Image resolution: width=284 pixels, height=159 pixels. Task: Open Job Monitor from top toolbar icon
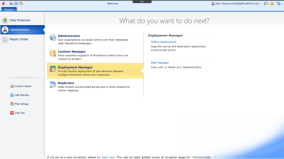click(x=16, y=4)
